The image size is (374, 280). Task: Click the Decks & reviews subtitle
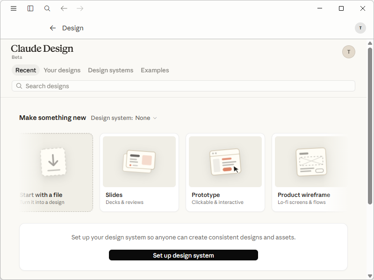pyautogui.click(x=124, y=202)
